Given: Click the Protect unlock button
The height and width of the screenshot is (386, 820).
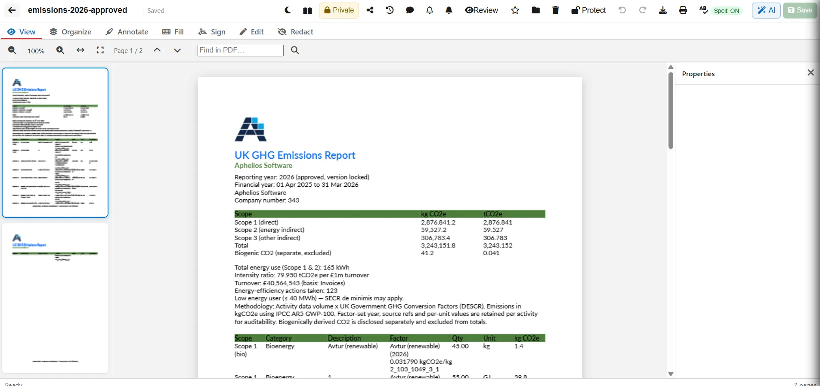Looking at the screenshot, I should [x=588, y=10].
